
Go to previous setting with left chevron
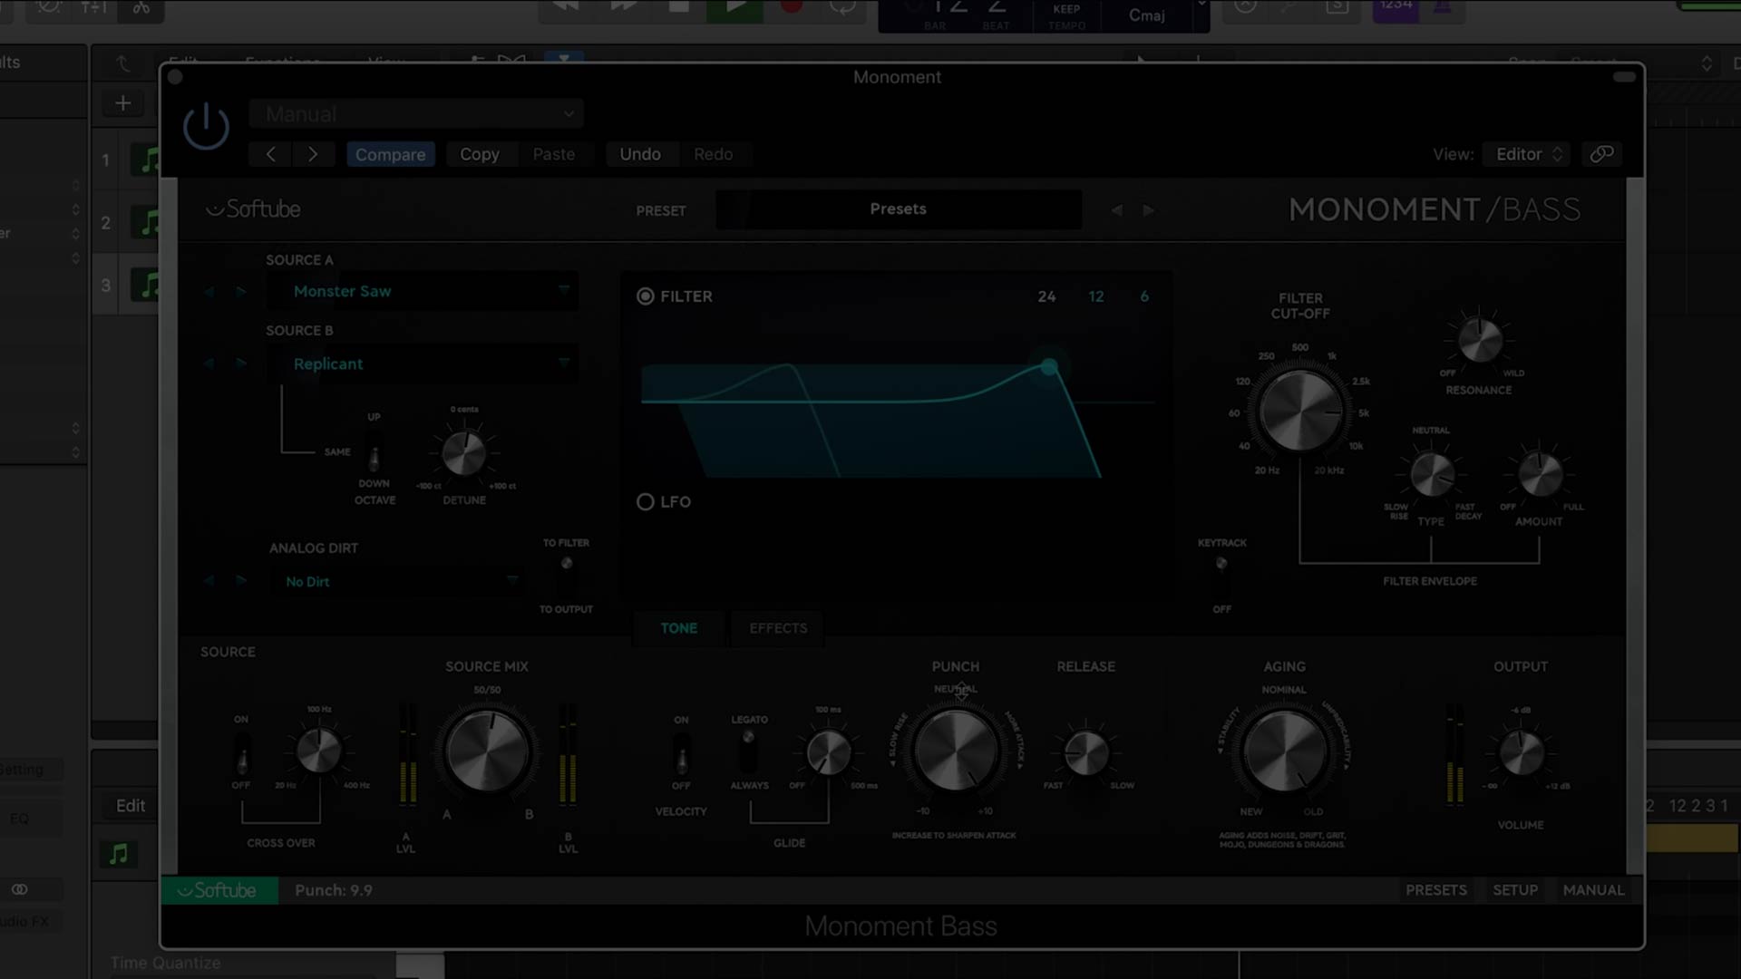(x=270, y=154)
